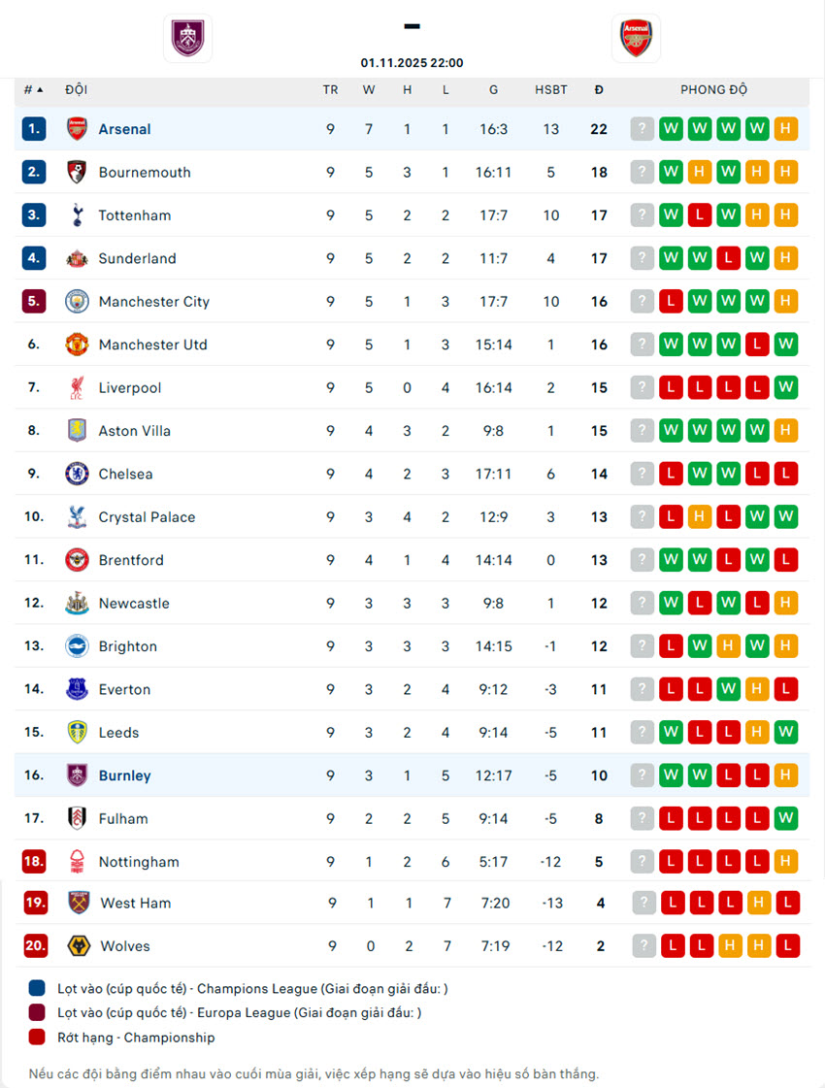Click Bournemouth's club crest icon

[77, 172]
